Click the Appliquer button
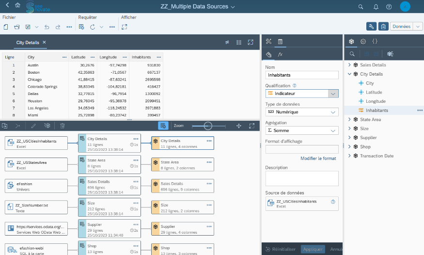 tap(313, 249)
